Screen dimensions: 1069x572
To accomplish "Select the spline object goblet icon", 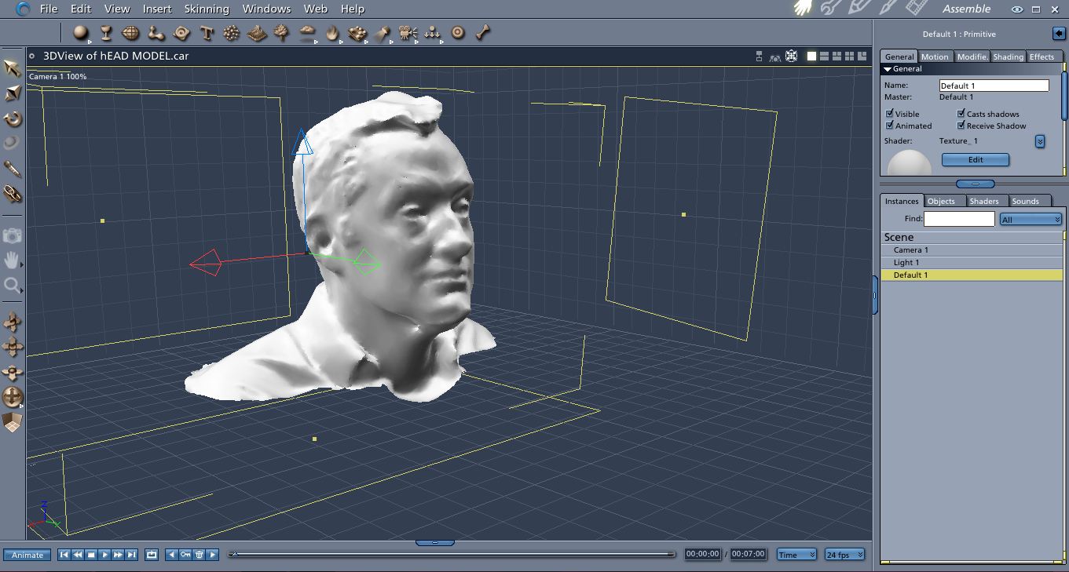I will click(x=106, y=33).
